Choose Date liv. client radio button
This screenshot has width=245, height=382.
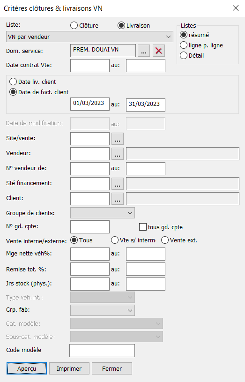pyautogui.click(x=33, y=82)
